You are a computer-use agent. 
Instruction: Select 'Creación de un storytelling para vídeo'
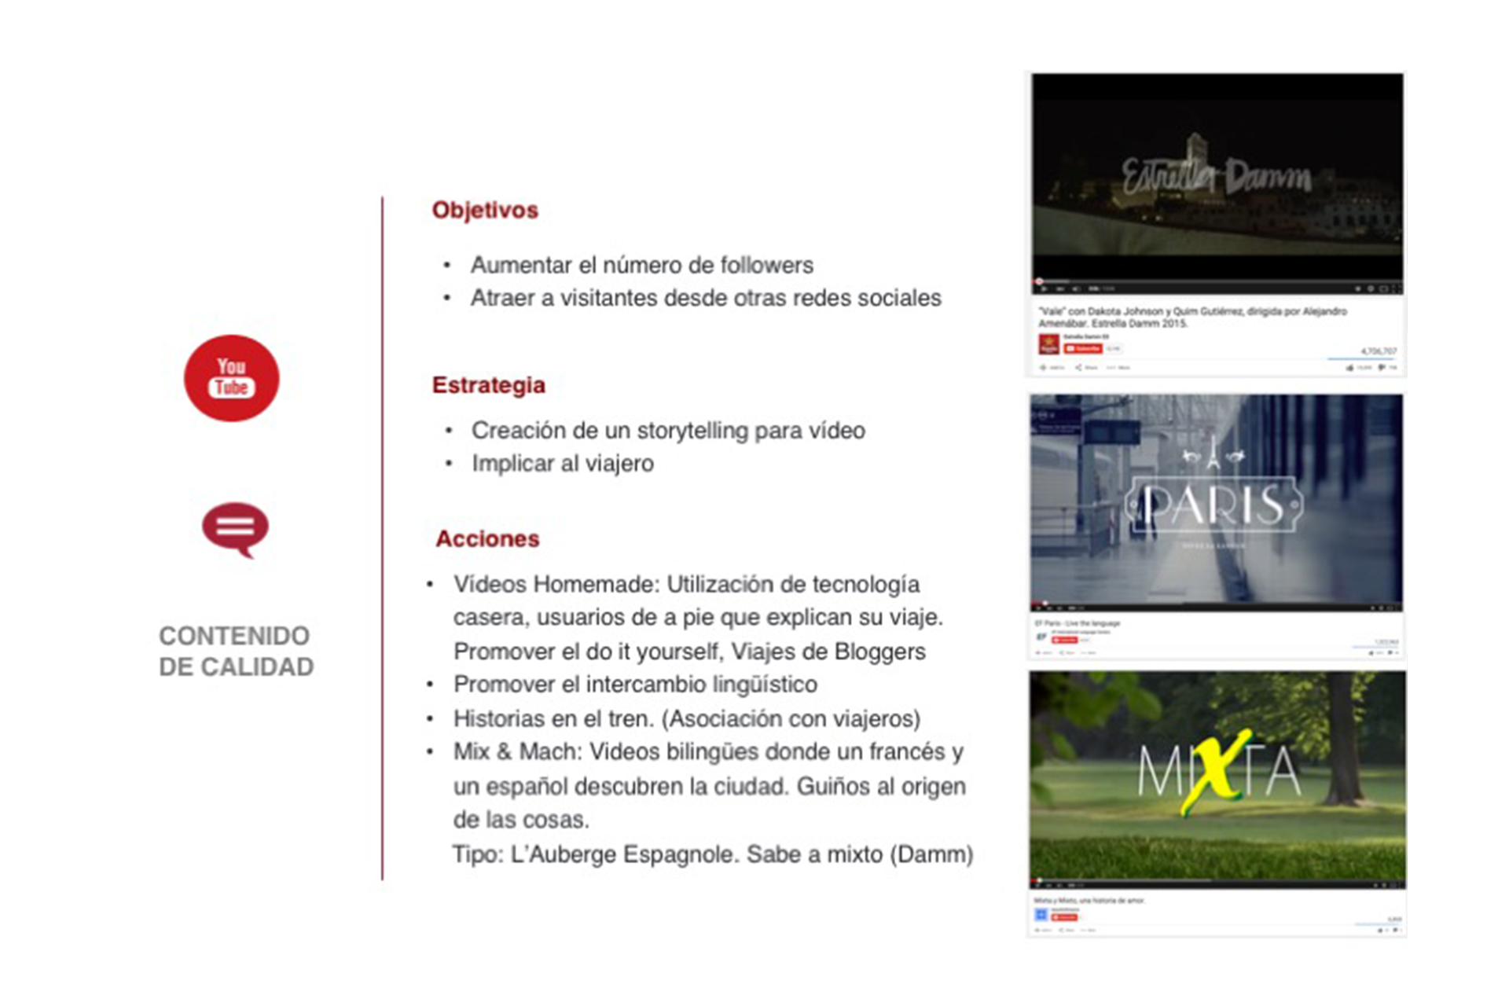668,431
